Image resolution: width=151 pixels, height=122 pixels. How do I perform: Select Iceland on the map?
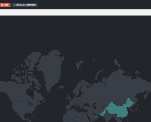tap(62, 87)
